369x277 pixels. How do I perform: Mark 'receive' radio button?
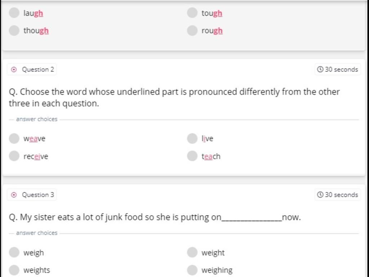[14, 156]
